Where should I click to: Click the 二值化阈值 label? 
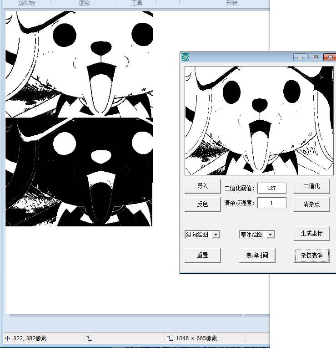click(239, 189)
